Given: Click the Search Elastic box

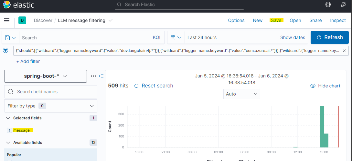Looking at the screenshot, I should click(179, 5).
